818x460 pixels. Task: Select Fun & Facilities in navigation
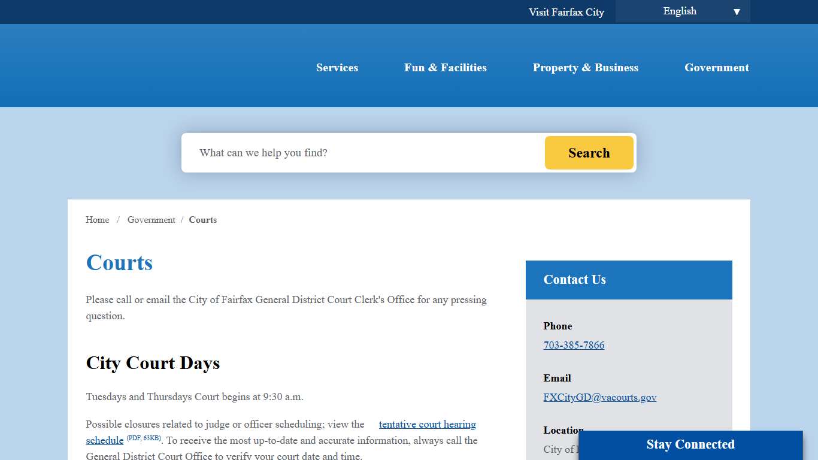click(445, 68)
